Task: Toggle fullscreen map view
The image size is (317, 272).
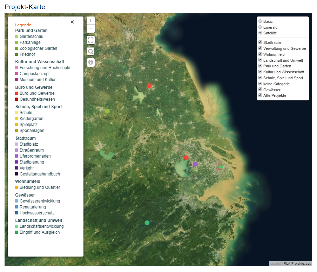Action: pos(91,40)
